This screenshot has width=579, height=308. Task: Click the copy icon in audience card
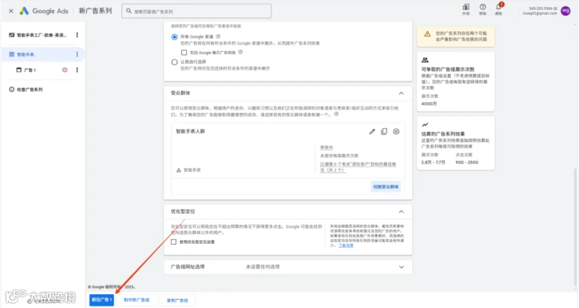[x=384, y=132]
